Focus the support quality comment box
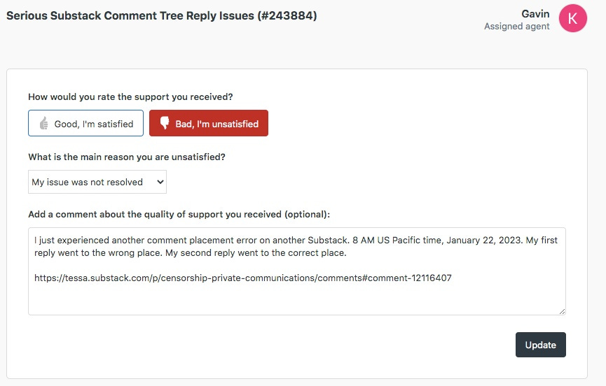This screenshot has width=606, height=386. coord(297,271)
